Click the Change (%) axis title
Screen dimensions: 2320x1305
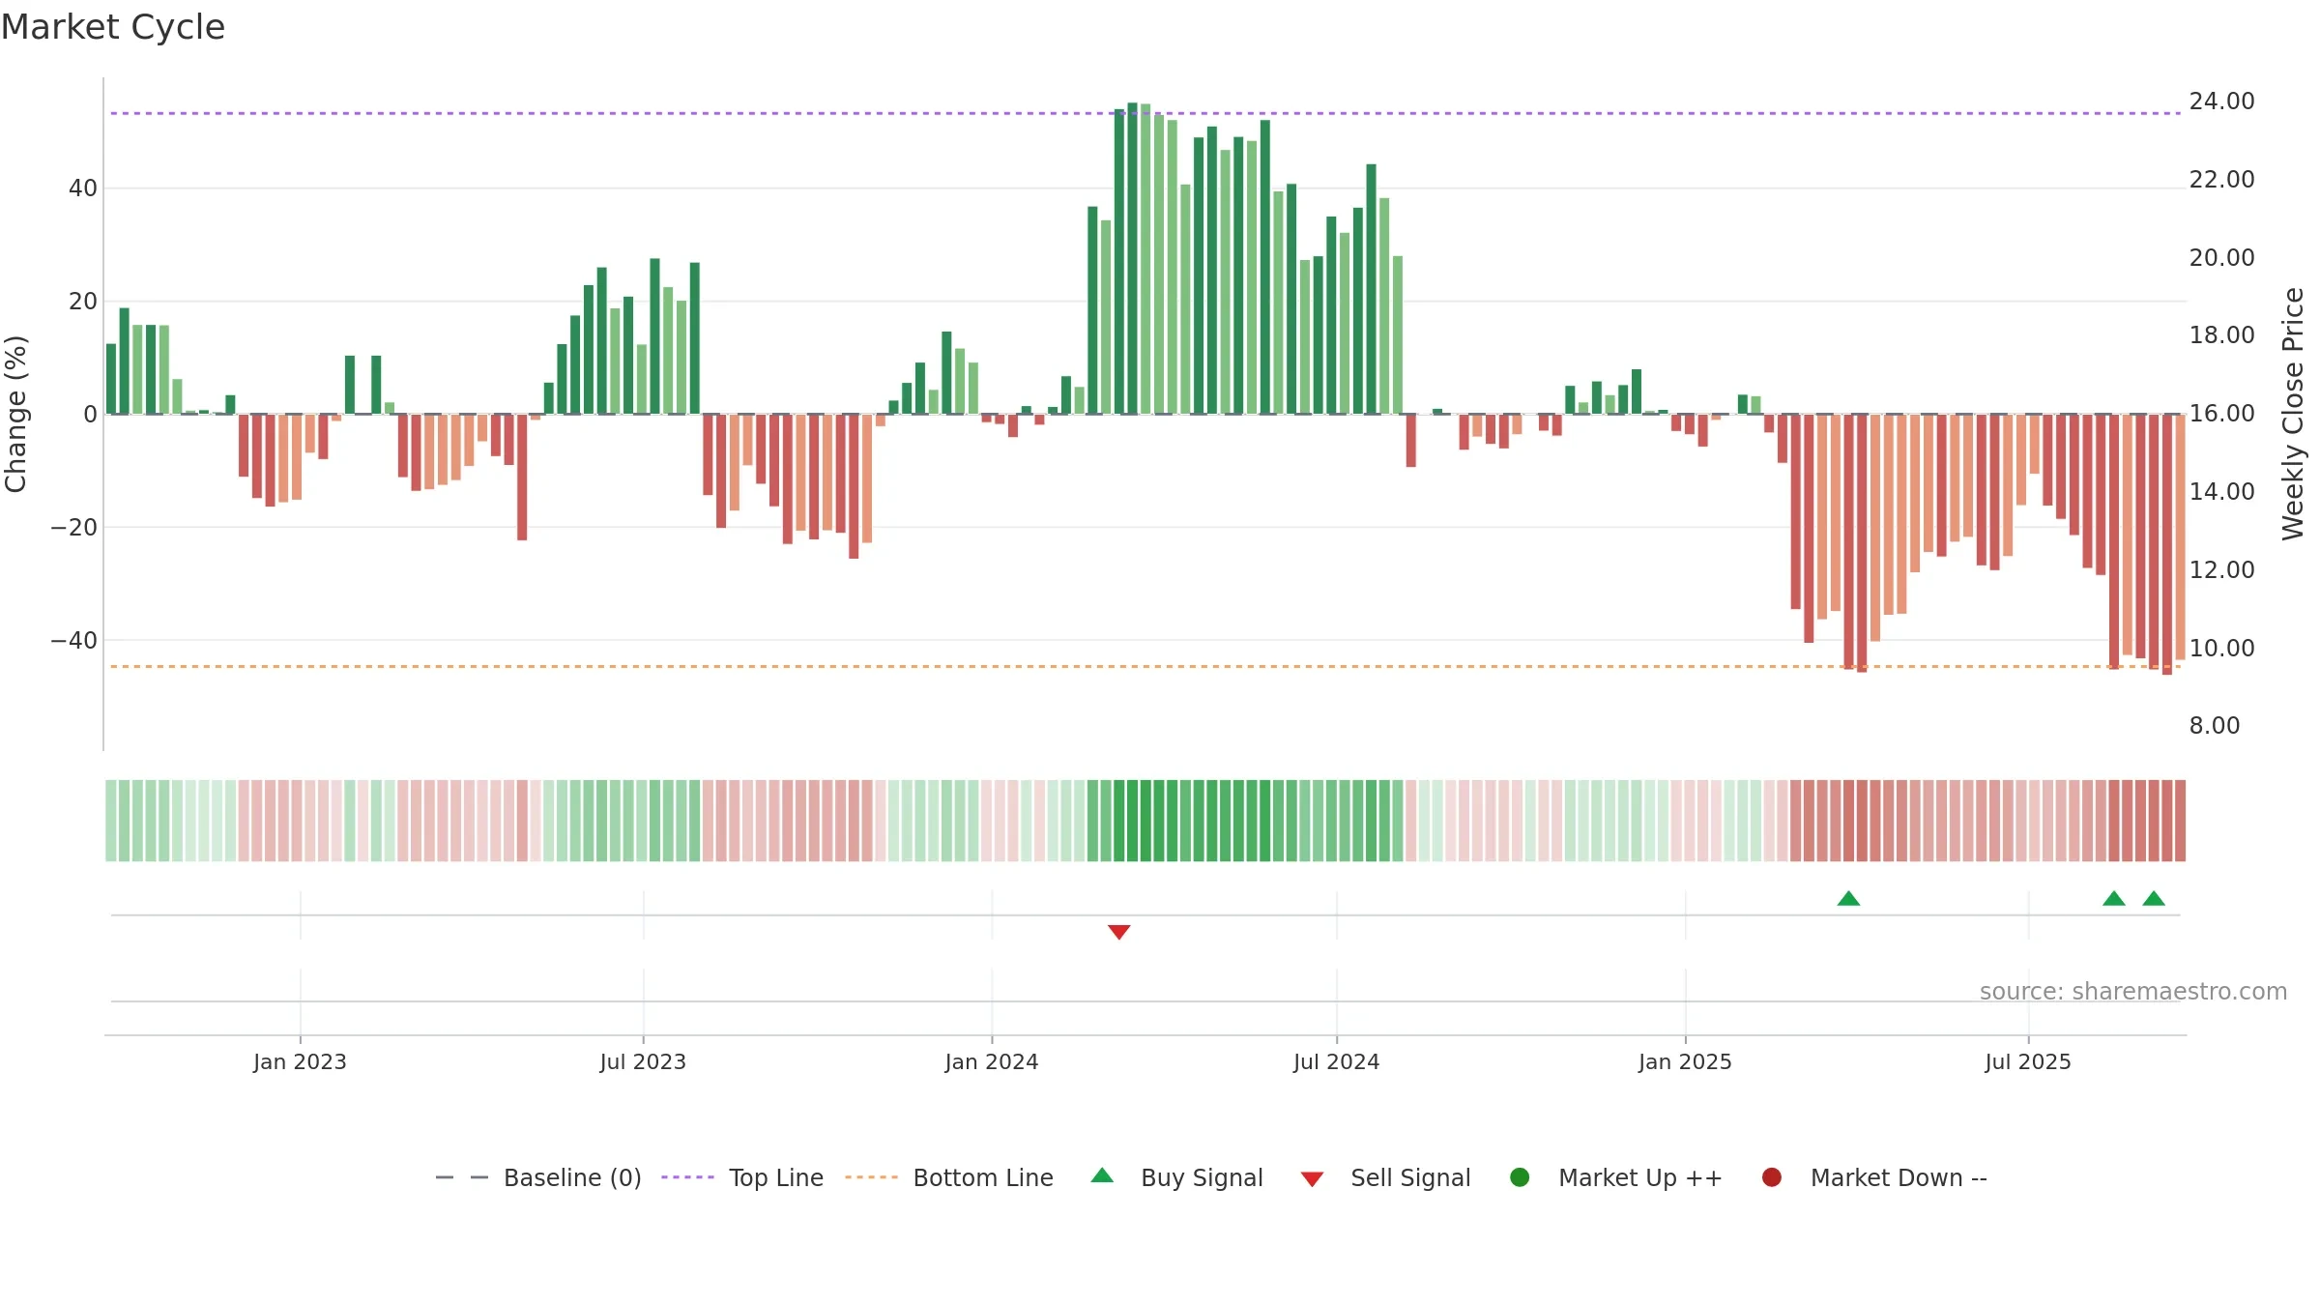pos(15,414)
